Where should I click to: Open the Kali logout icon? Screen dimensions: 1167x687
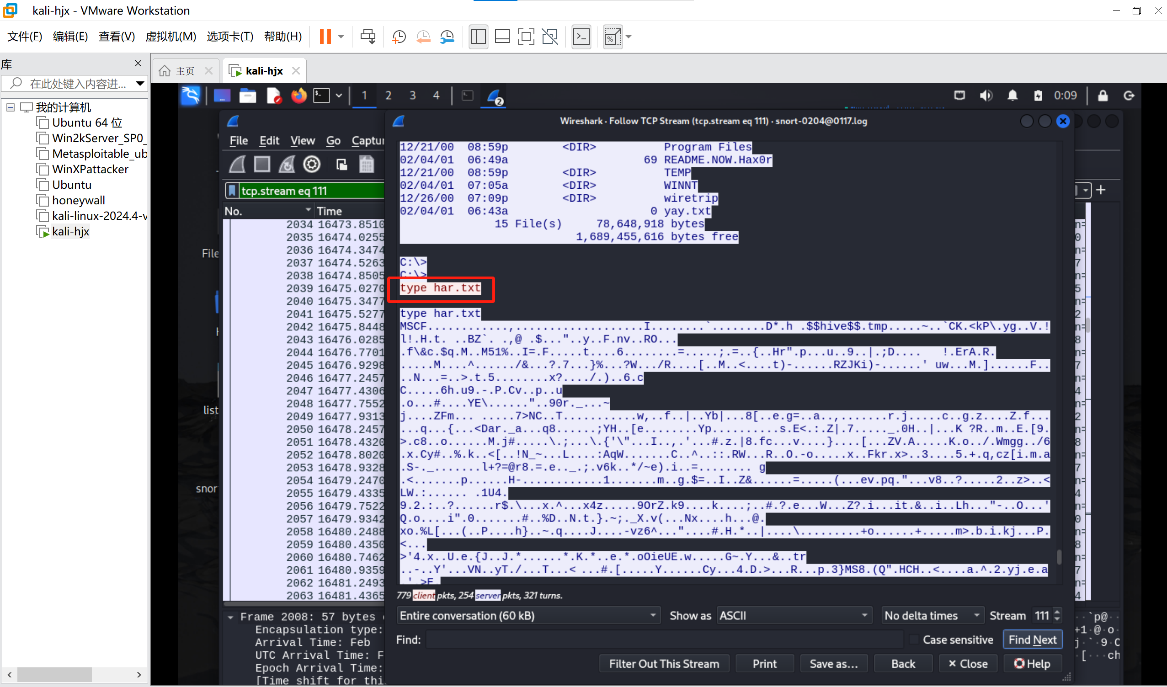pyautogui.click(x=1129, y=96)
